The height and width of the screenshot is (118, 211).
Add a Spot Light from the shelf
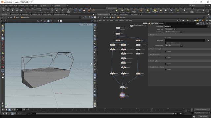[x=122, y=11]
